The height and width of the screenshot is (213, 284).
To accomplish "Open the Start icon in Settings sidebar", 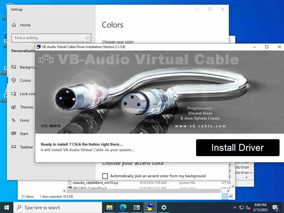I will point(14,133).
